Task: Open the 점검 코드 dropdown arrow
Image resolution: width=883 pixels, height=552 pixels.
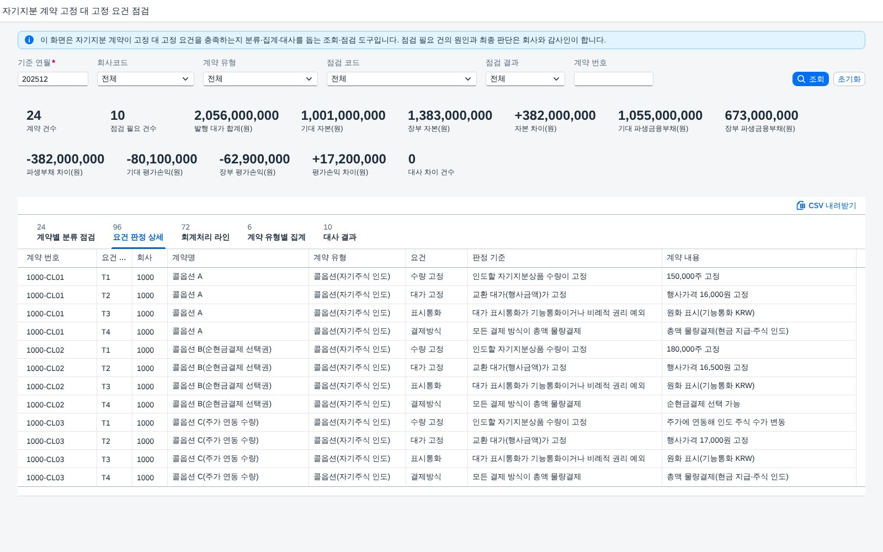Action: click(x=469, y=79)
